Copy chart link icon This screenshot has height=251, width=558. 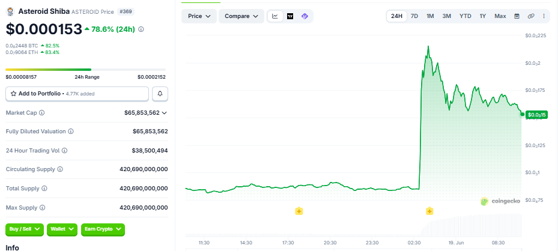point(531,16)
